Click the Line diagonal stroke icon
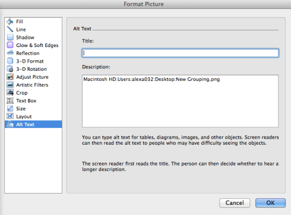Viewport: 291px width, 215px height. pyautogui.click(x=10, y=29)
